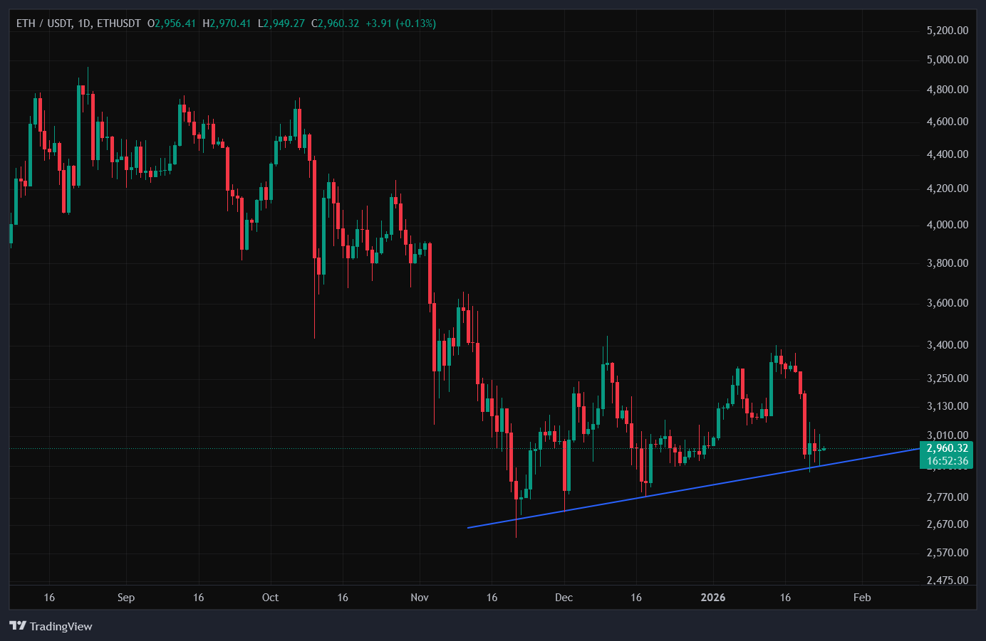The image size is (986, 641).
Task: Click the Nov month label
Action: coord(420,598)
